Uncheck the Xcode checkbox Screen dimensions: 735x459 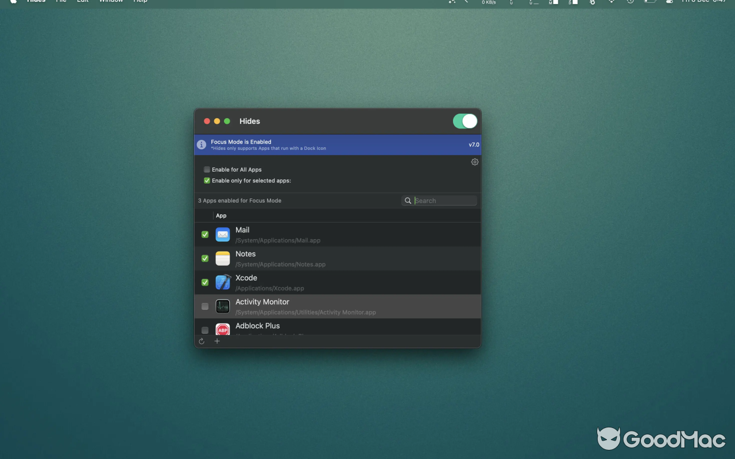click(x=205, y=282)
